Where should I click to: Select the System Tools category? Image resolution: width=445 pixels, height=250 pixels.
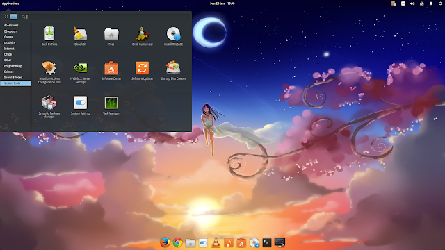coord(15,83)
